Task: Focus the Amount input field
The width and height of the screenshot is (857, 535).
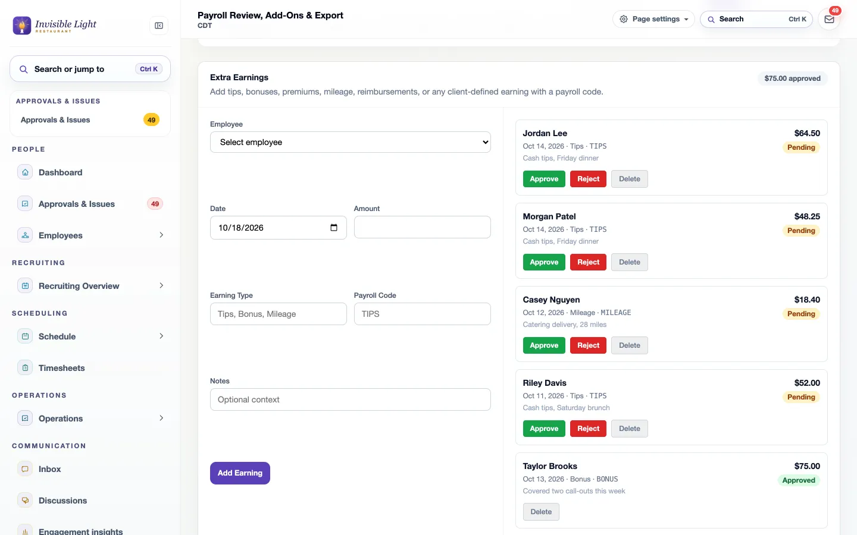Action: click(423, 227)
